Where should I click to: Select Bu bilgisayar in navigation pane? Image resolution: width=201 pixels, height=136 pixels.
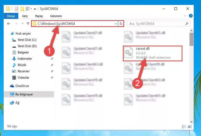pos(29,94)
